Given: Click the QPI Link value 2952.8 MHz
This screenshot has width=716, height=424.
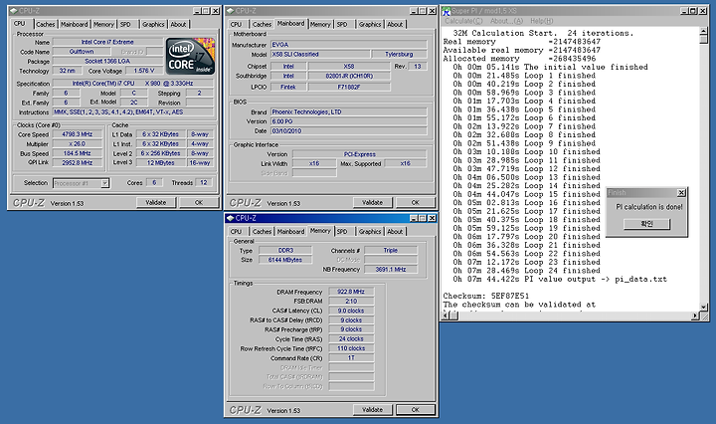Looking at the screenshot, I should tap(78, 162).
